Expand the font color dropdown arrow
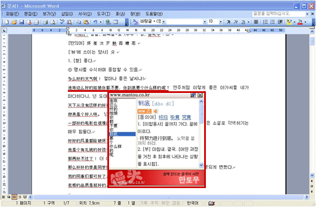 pyautogui.click(x=305, y=22)
